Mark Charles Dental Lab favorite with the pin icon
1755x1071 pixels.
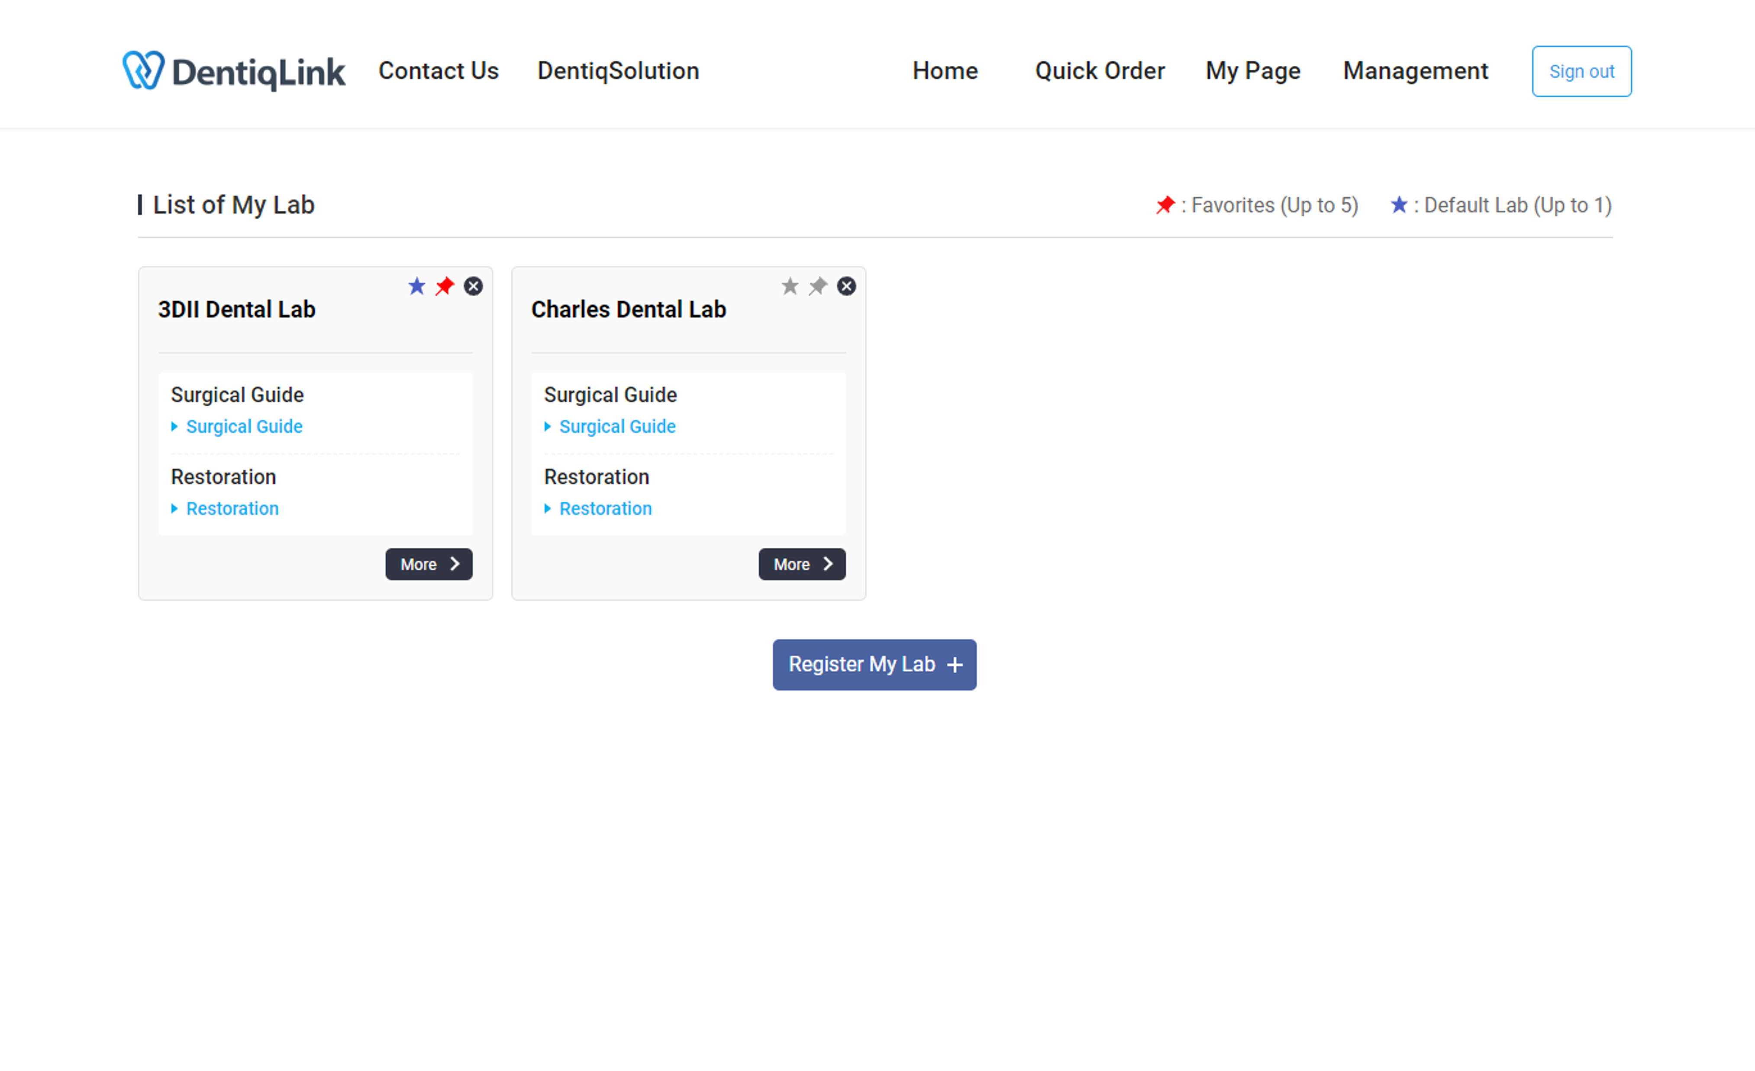pos(818,286)
